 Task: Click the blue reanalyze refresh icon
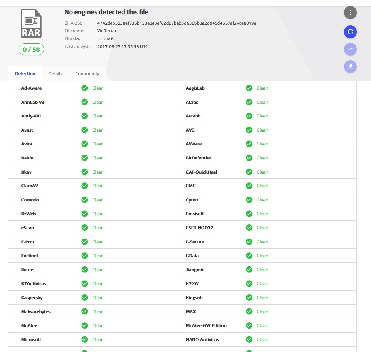350,31
